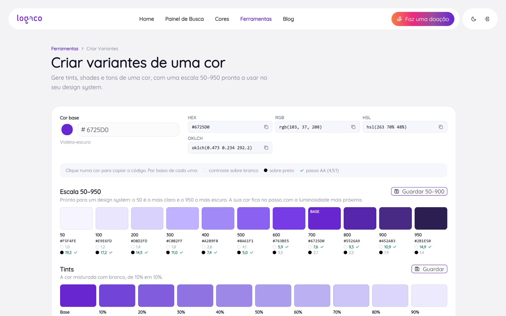Copy scale swatch 600 #763BE5
The width and height of the screenshot is (506, 316).
289,218
